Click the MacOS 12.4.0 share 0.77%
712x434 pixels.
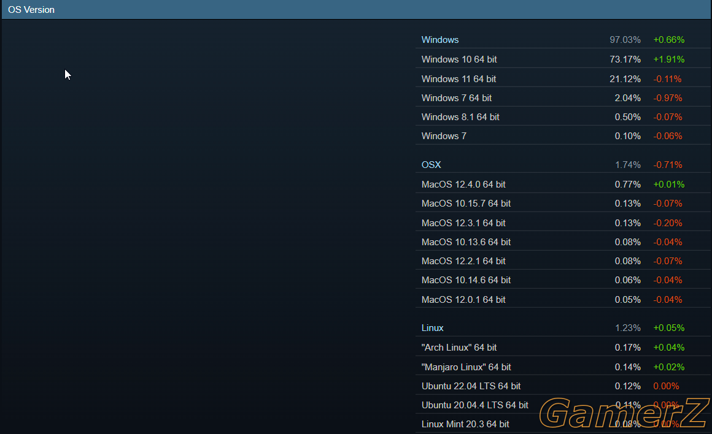(627, 185)
